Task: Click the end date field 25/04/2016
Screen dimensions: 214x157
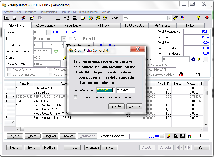Action: tap(126, 90)
